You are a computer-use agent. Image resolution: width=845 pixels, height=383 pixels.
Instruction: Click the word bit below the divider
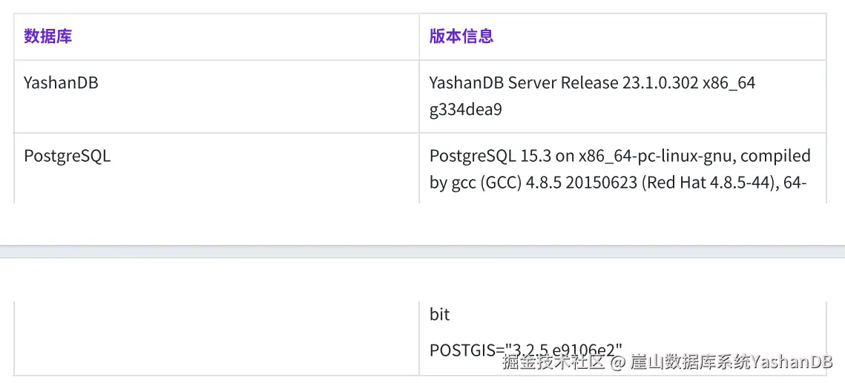click(x=440, y=315)
